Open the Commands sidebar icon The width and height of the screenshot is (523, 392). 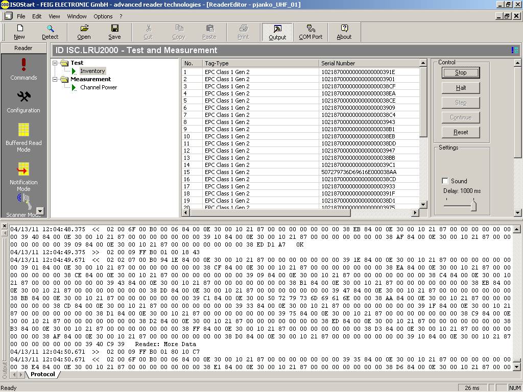23,65
